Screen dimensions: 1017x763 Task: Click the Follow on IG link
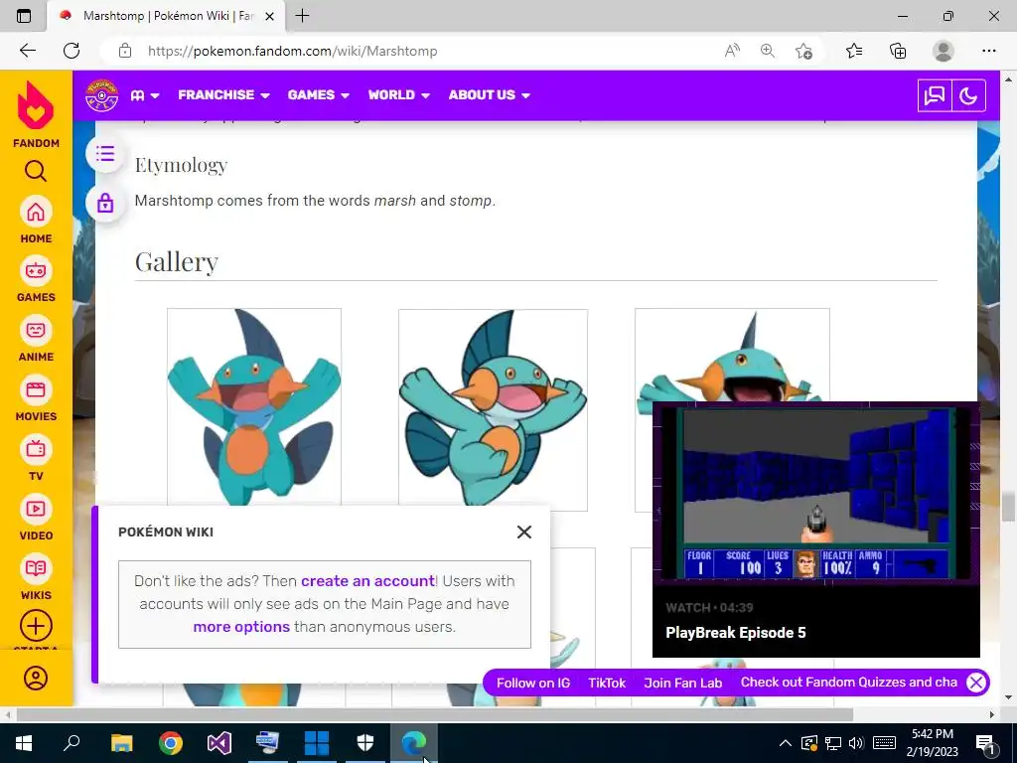pos(533,683)
